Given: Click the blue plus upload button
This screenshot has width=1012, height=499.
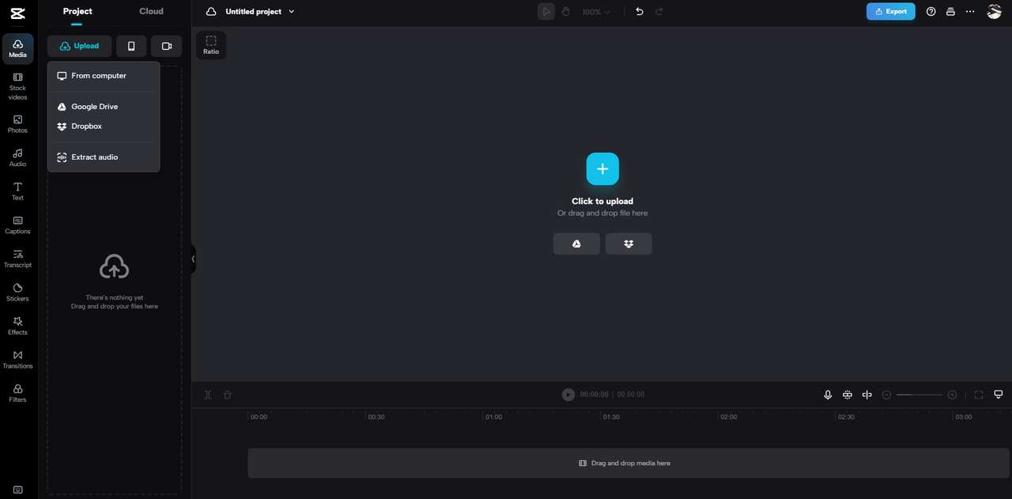Looking at the screenshot, I should (602, 169).
